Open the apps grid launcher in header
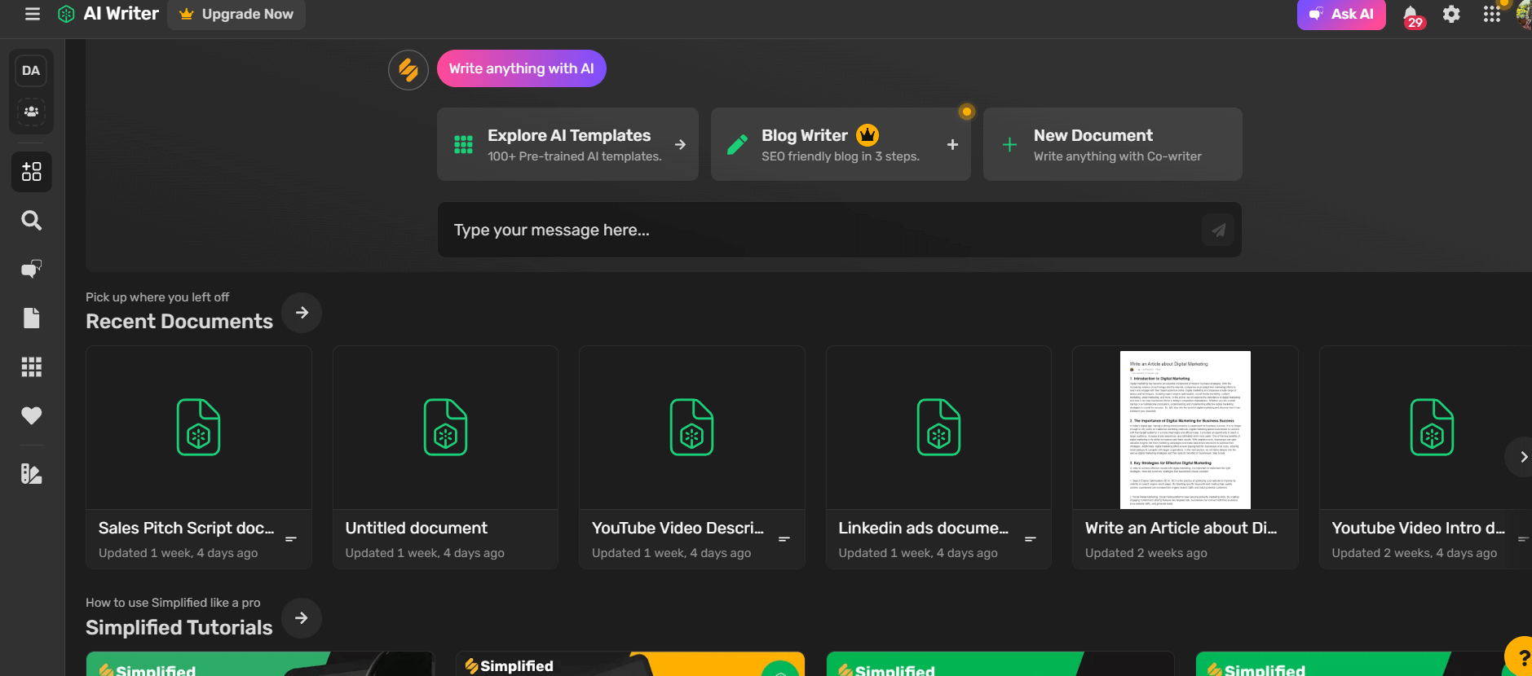 tap(1492, 14)
